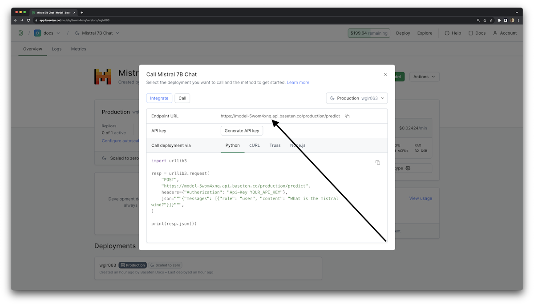Bookmark this page with the star icon
This screenshot has width=534, height=305.
click(491, 20)
